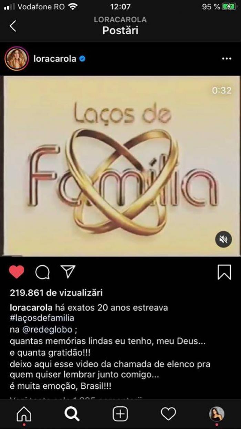Image resolution: width=241 pixels, height=429 pixels.
Task: Open the activity heart tab
Action: coord(168,414)
